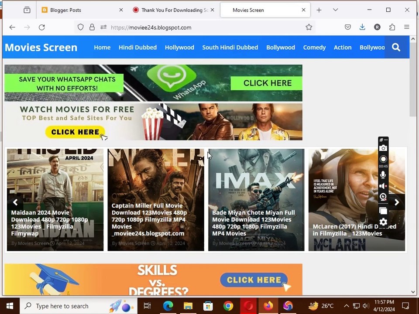Screen dimensions: 419x314
Task: Open the Action category
Action: click(x=343, y=48)
